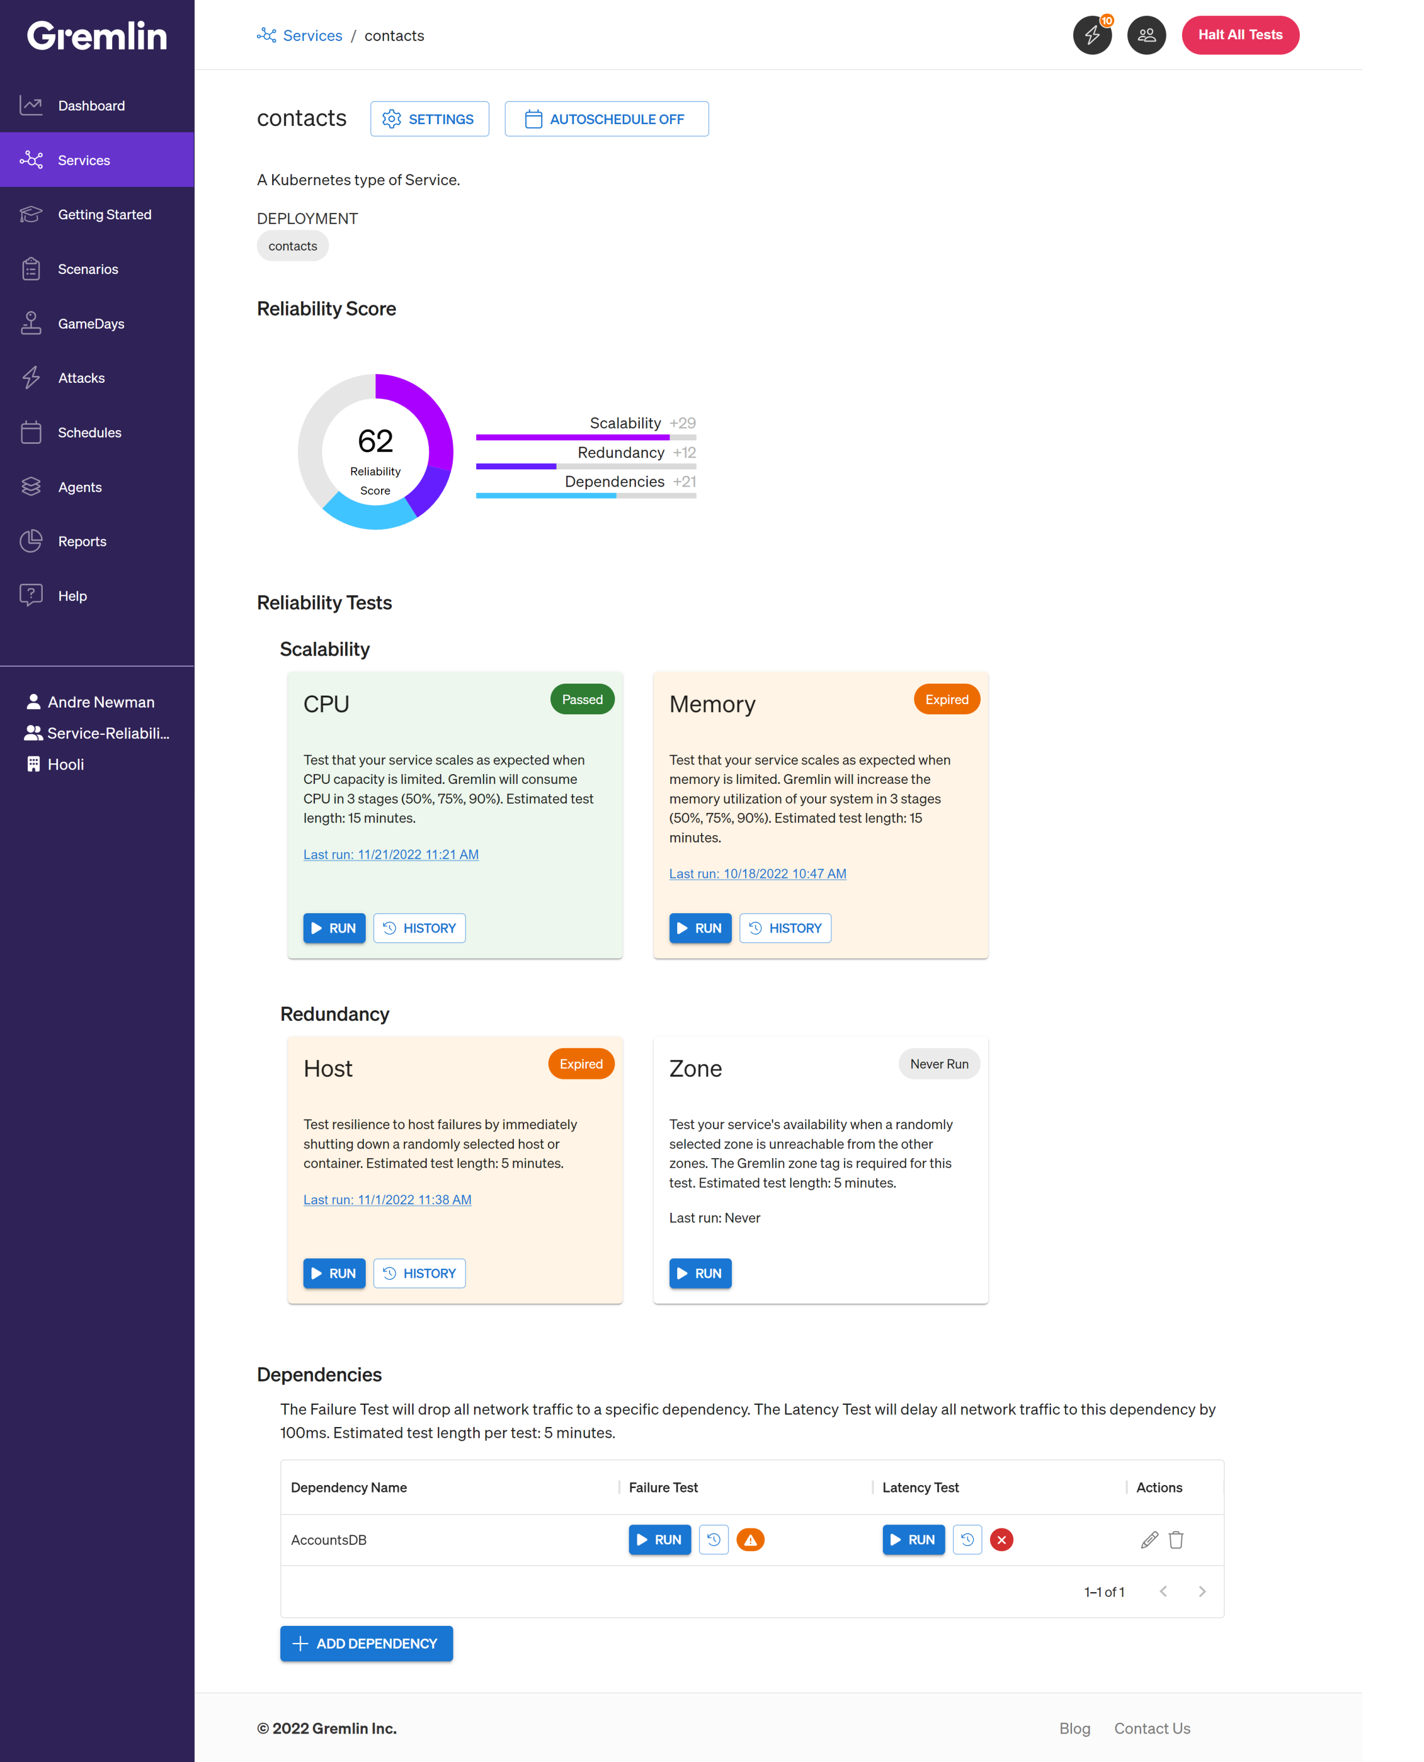Open Host last run link 11/1/2022
The width and height of the screenshot is (1424, 1762).
pos(387,1199)
